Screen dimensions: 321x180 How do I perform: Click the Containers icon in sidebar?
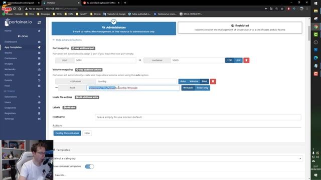click(39, 58)
